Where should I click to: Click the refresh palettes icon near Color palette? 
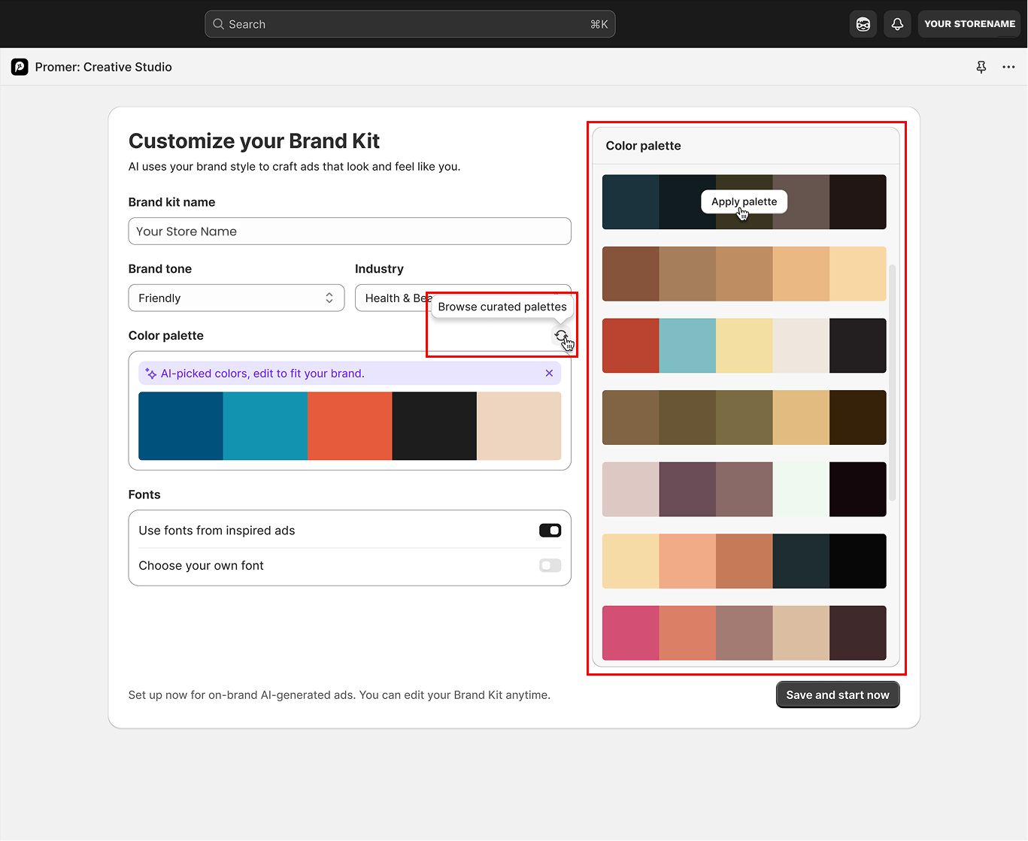pos(561,336)
